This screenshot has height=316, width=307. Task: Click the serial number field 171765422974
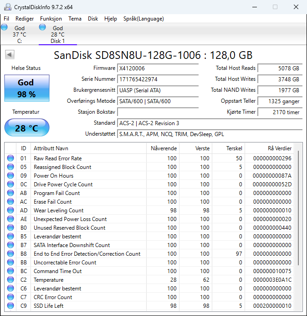pyautogui.click(x=158, y=79)
